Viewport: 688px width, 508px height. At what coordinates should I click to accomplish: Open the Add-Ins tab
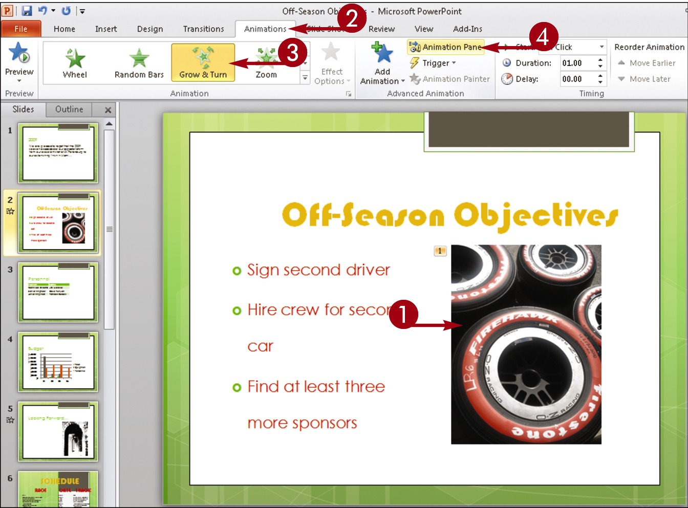point(467,29)
